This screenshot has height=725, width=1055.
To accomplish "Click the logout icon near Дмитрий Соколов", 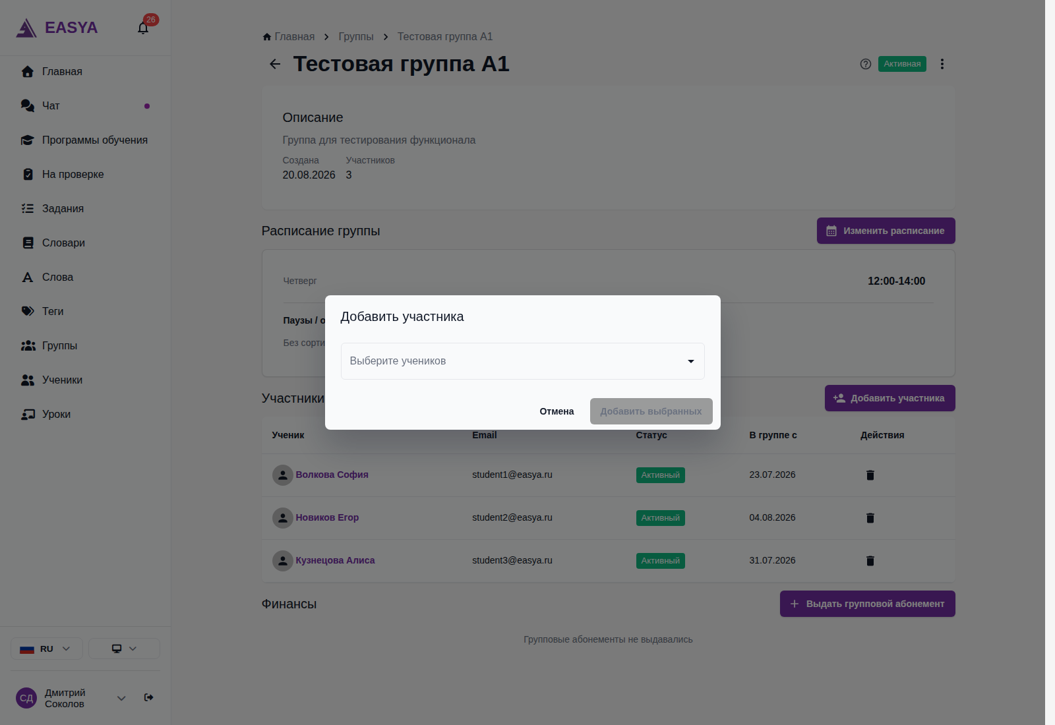I will tap(149, 697).
